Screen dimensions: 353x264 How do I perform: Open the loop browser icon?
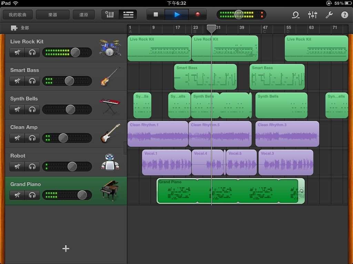tap(295, 15)
